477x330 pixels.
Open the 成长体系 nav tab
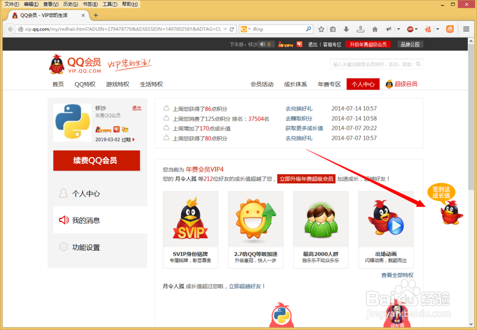point(295,84)
